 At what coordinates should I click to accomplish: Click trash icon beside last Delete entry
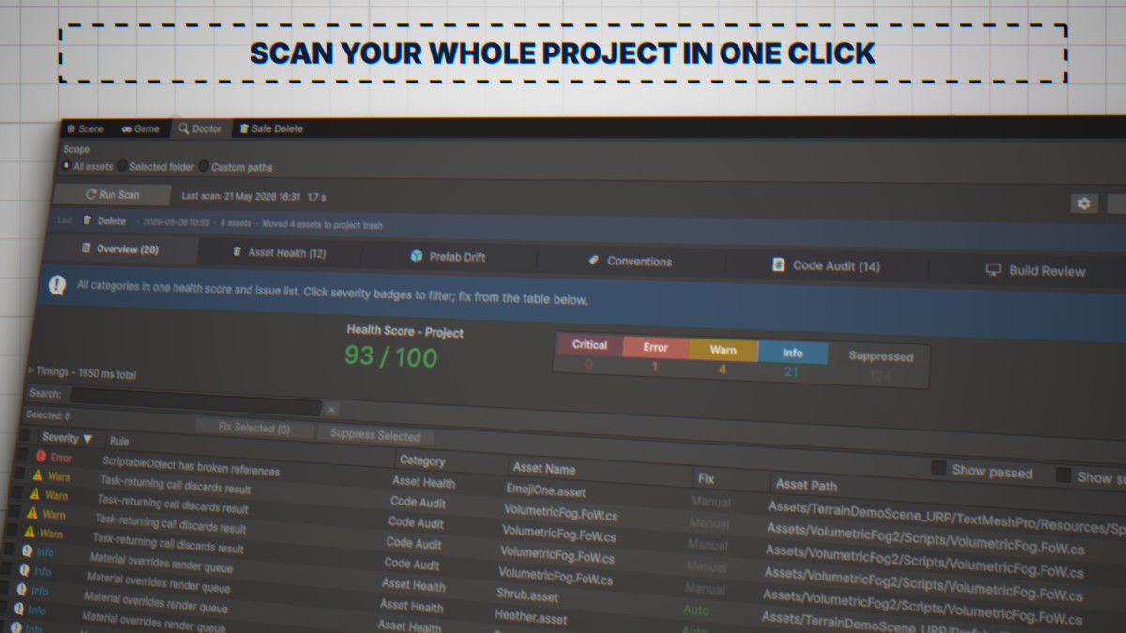click(x=87, y=220)
